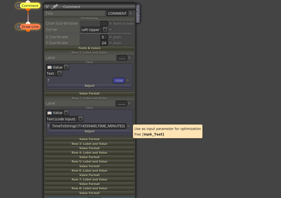Open the Row 2 Value dropdown arrow
Viewport: 281px width, 198px height.
66,113
